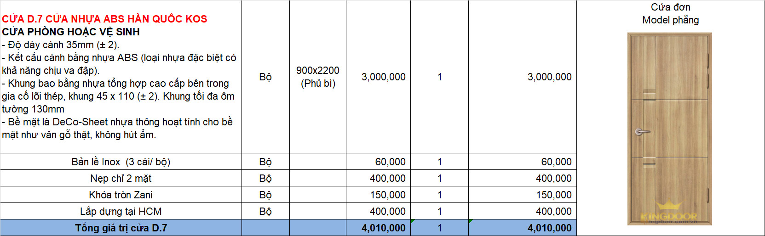Select quantity '1' in the door description row
This screenshot has width=765, height=236.
pos(439,77)
